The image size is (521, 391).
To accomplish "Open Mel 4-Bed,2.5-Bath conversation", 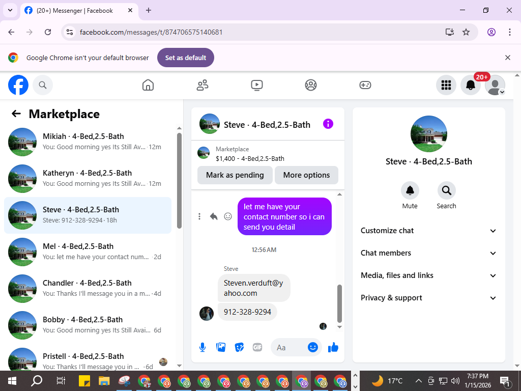I will [x=88, y=252].
